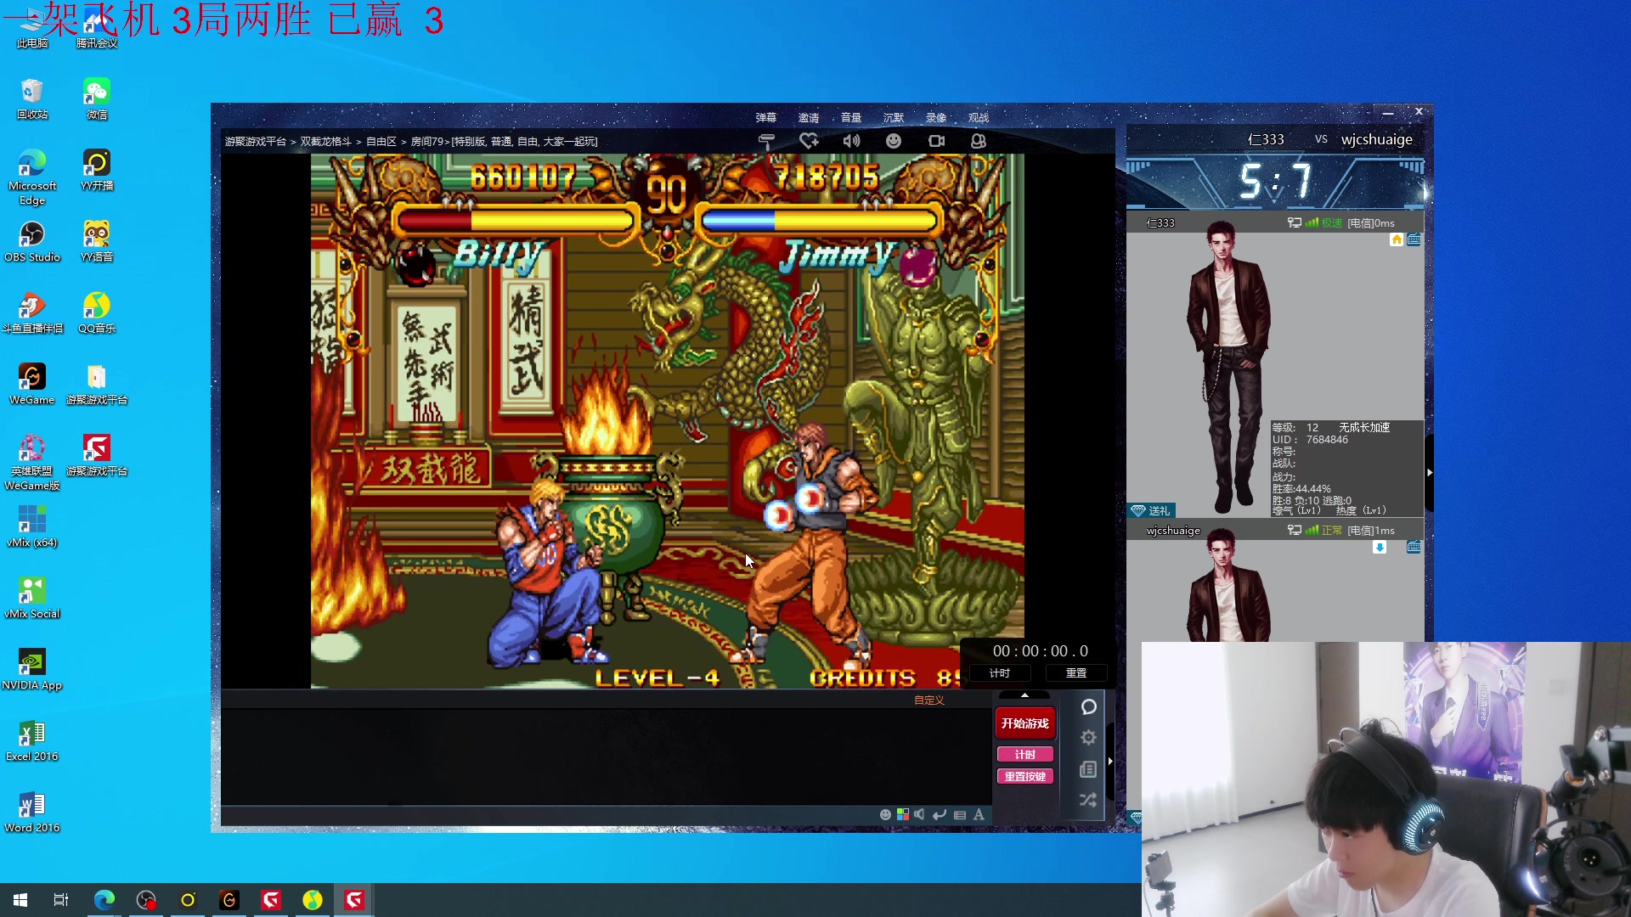Click the 自定义 label above chat area
1631x917 pixels.
coord(929,700)
